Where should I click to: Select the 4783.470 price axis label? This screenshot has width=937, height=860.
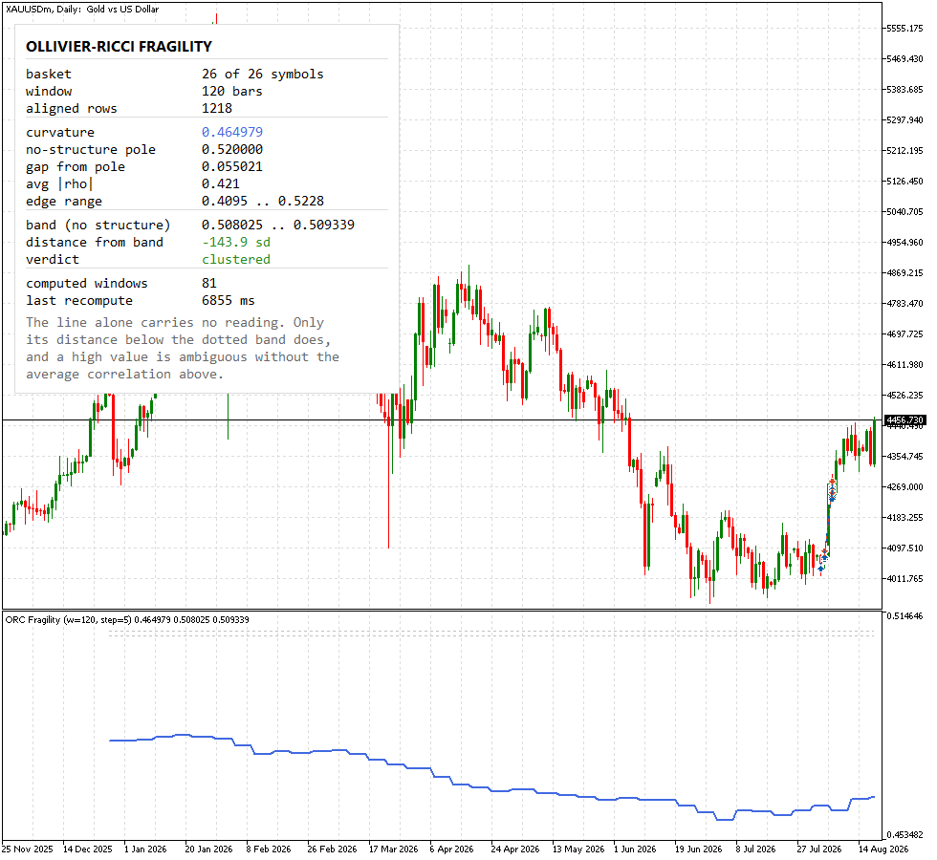[904, 304]
